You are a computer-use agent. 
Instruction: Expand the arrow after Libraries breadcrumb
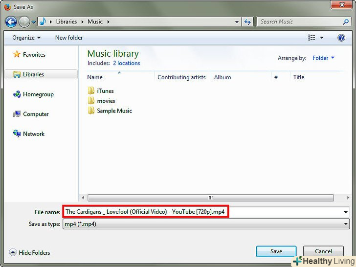point(83,22)
